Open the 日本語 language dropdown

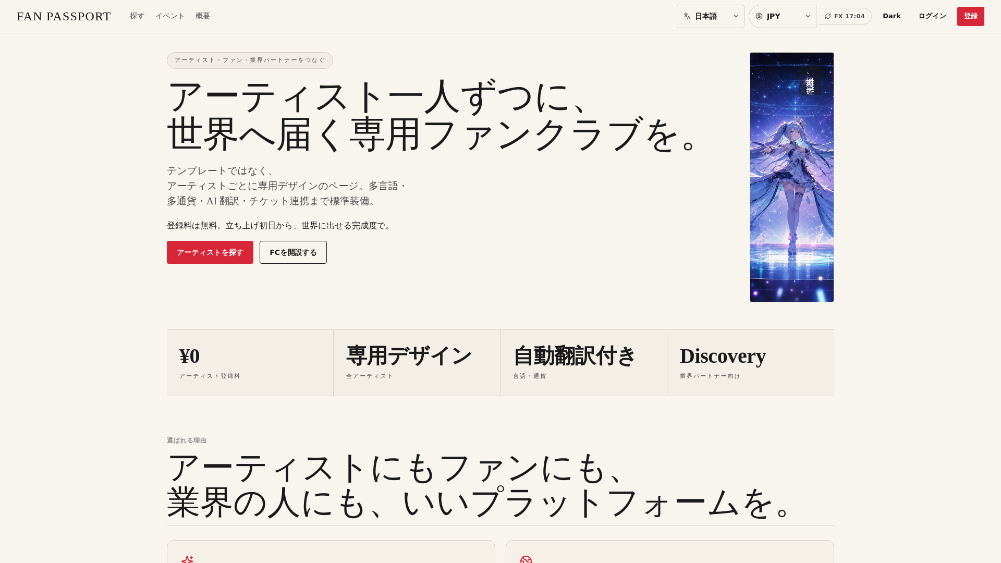710,16
